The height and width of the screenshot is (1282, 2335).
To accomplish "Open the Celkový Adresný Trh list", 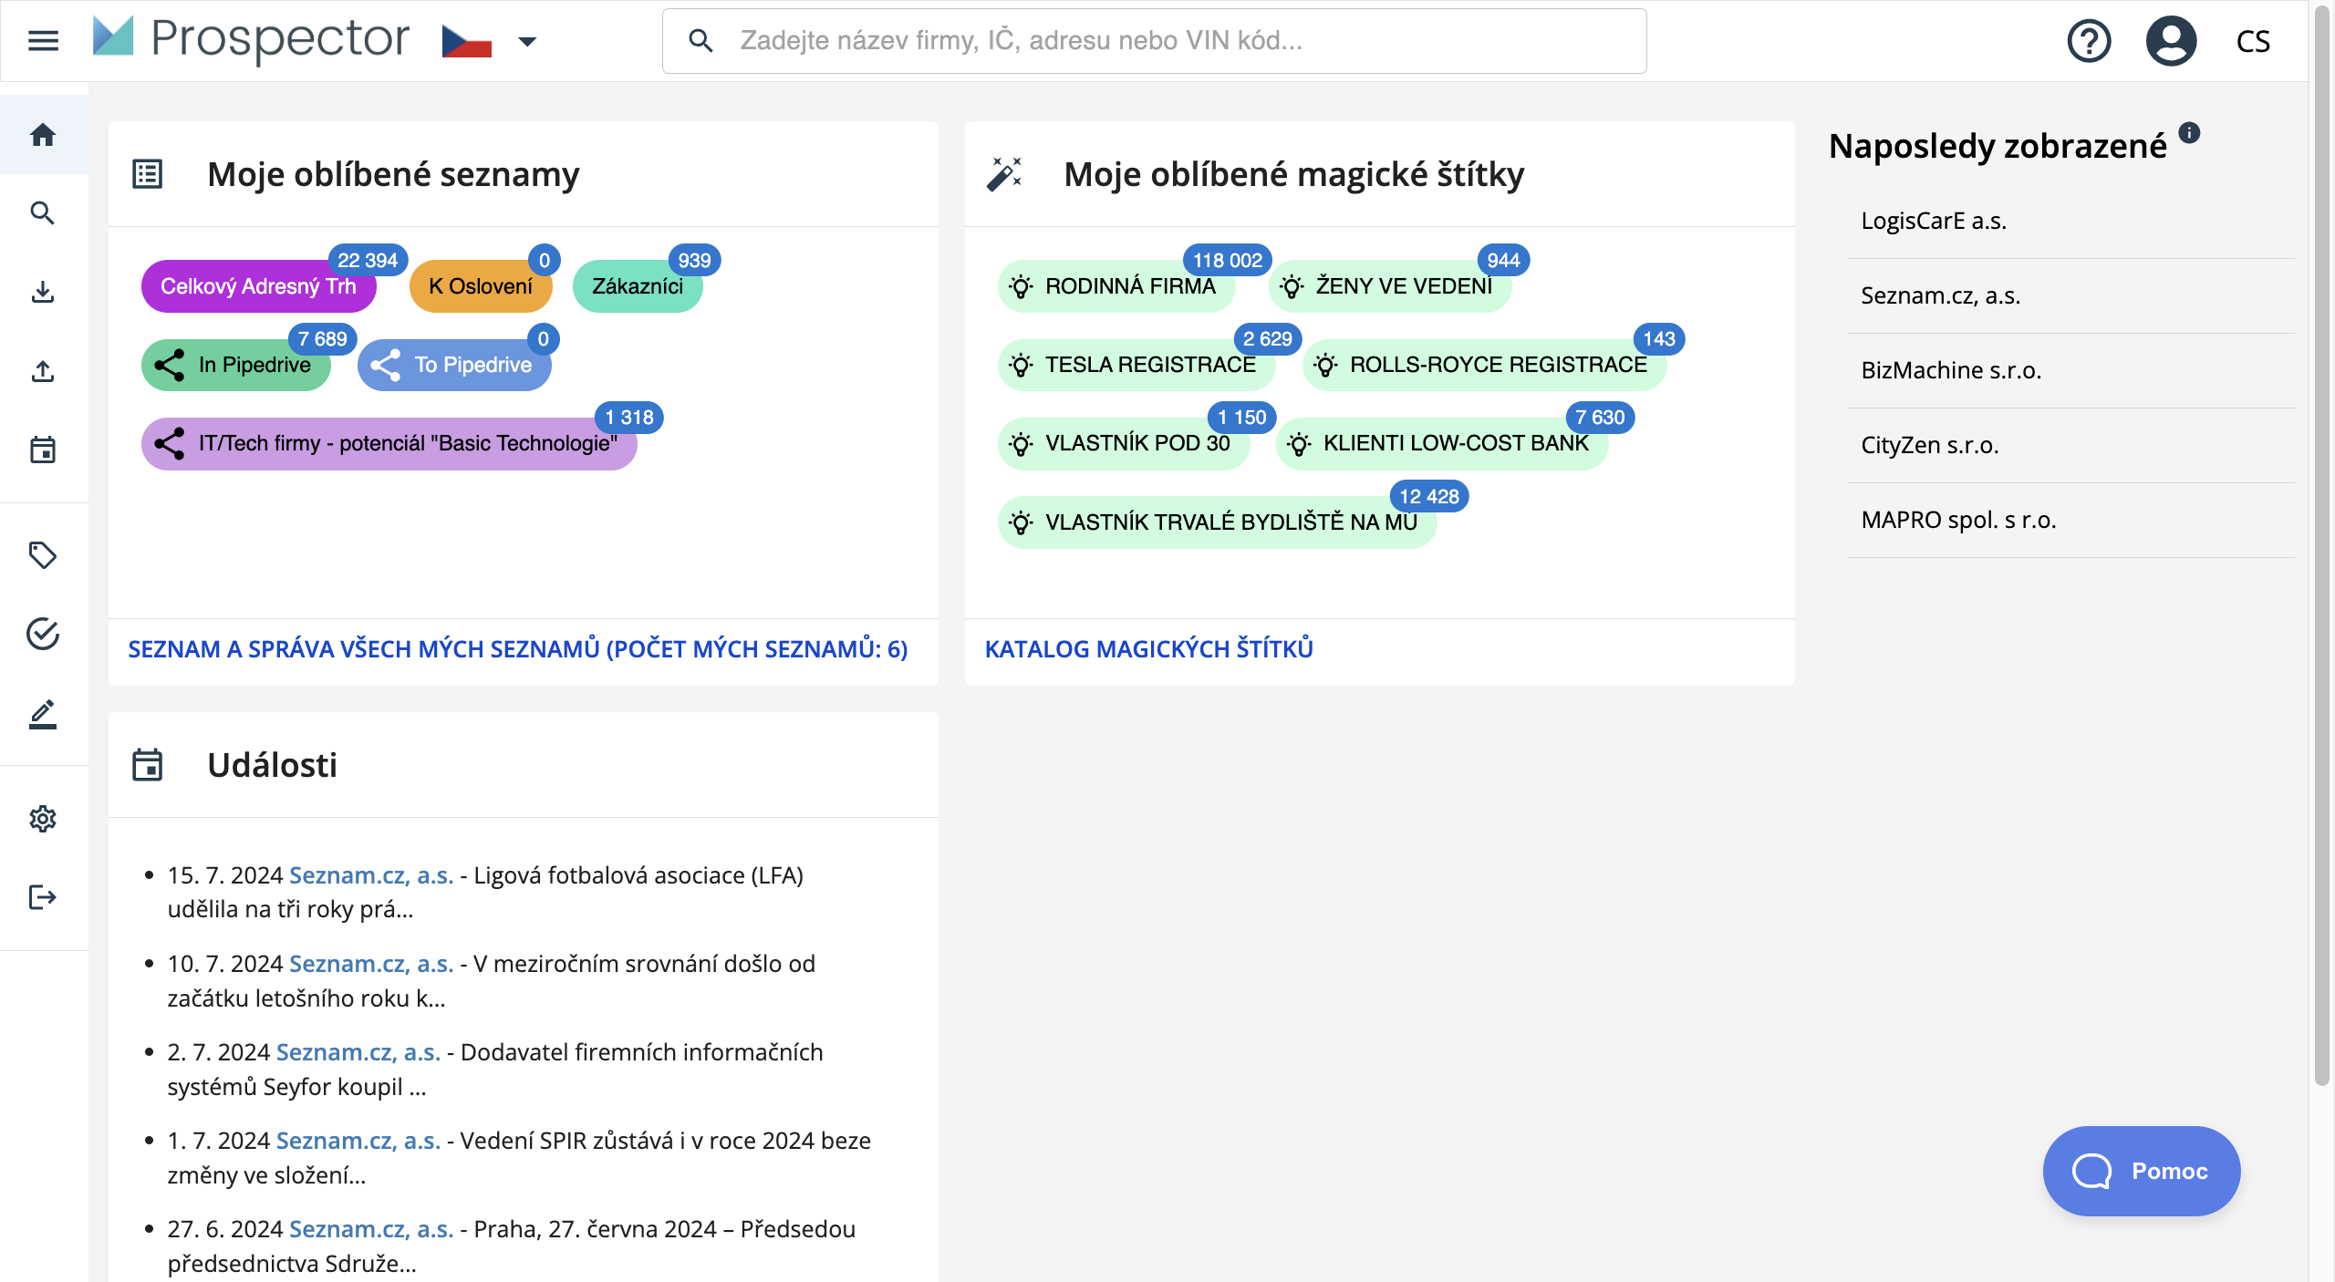I will (258, 286).
